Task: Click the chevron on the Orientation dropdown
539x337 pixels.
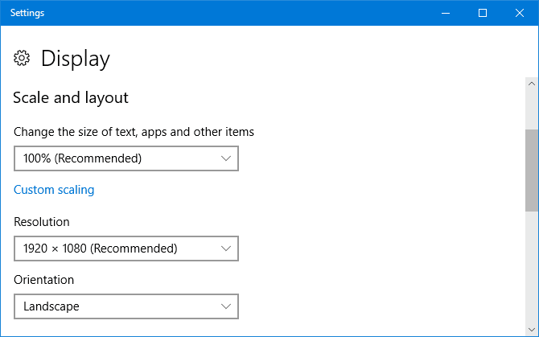Action: tap(226, 306)
